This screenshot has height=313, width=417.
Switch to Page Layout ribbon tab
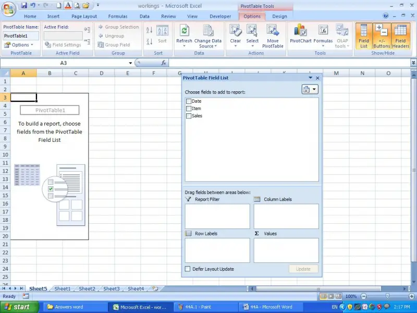coord(84,16)
